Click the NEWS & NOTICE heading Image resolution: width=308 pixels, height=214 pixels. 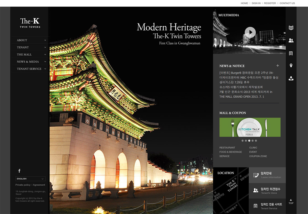point(232,66)
